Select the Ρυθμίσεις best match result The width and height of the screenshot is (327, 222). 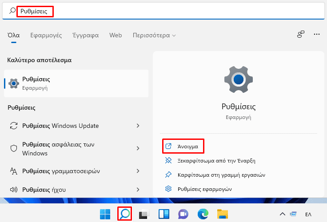[76, 83]
